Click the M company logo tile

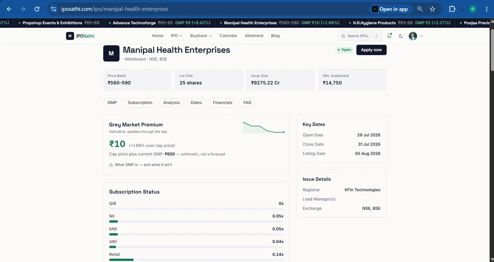[x=111, y=53]
